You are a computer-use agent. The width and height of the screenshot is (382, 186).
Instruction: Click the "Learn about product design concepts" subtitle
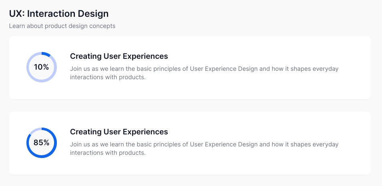click(x=62, y=26)
